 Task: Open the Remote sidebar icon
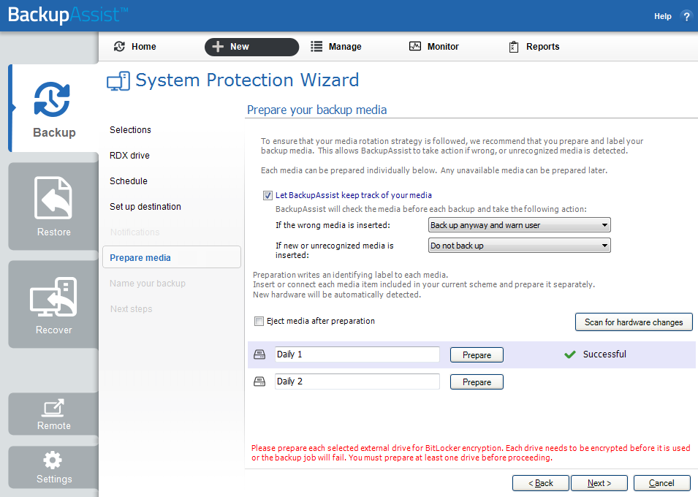[x=53, y=408]
